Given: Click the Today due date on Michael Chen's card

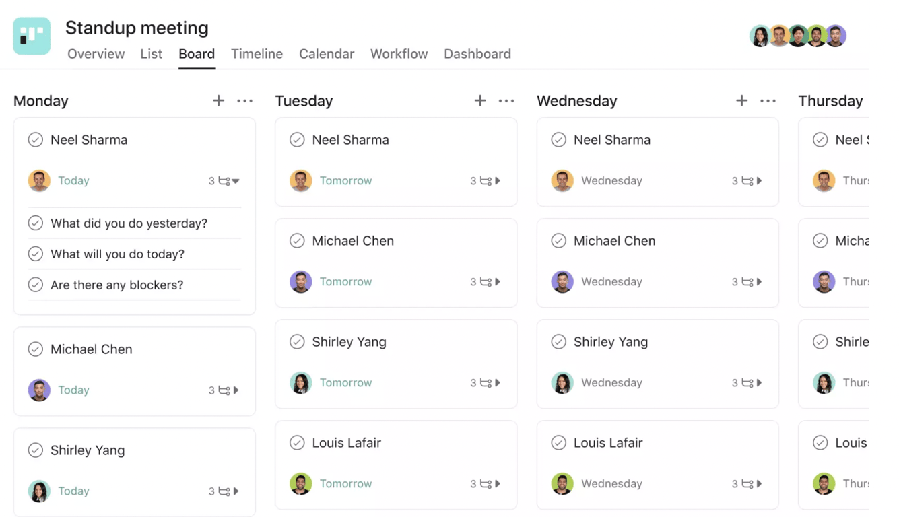Looking at the screenshot, I should pyautogui.click(x=73, y=390).
